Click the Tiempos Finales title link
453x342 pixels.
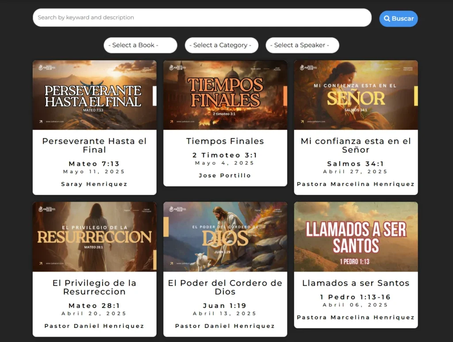(225, 141)
